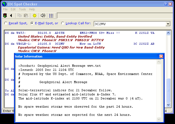The image size is (175, 124).
Task: Close the Solar Information window
Action: tap(161, 56)
